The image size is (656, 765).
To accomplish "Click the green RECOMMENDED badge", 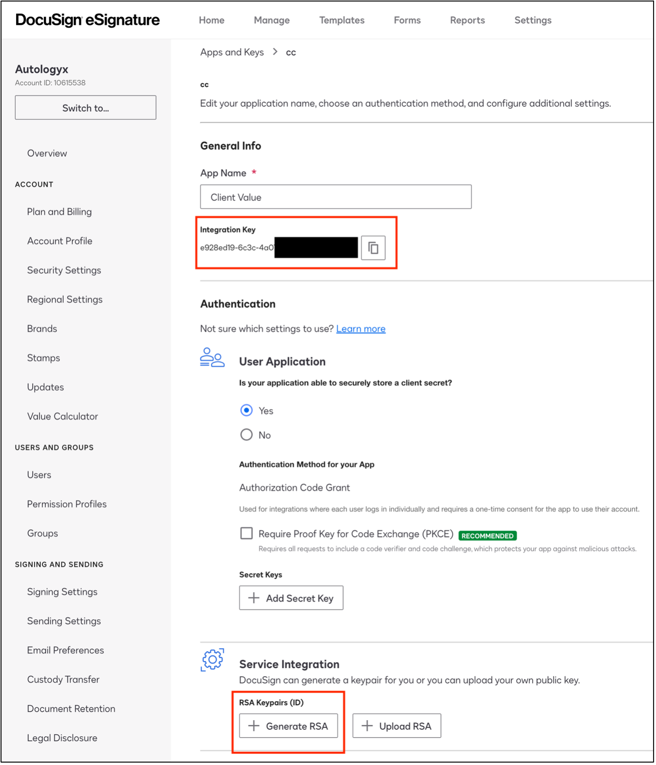I will pyautogui.click(x=489, y=536).
